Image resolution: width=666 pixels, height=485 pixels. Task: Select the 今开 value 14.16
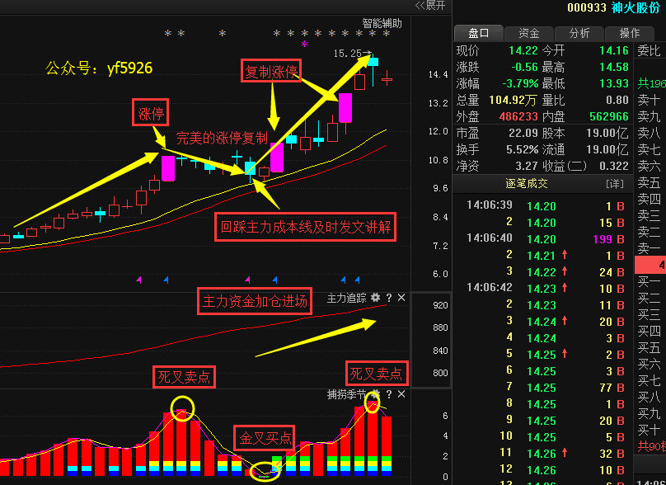(614, 50)
